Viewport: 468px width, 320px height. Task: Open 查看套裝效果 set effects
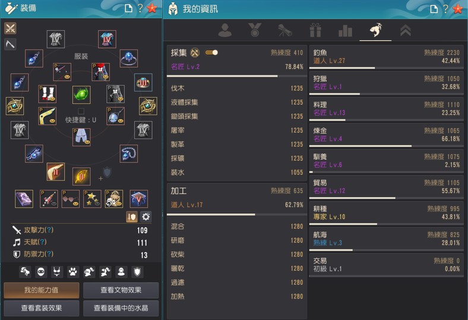pos(42,308)
